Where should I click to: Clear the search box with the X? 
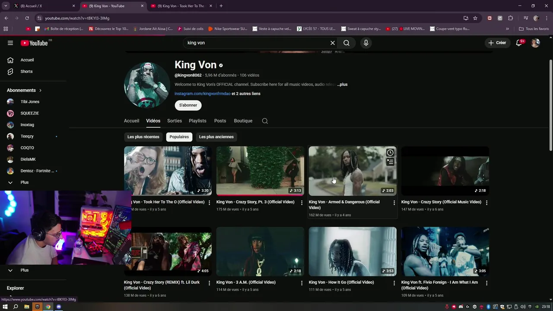coord(333,43)
